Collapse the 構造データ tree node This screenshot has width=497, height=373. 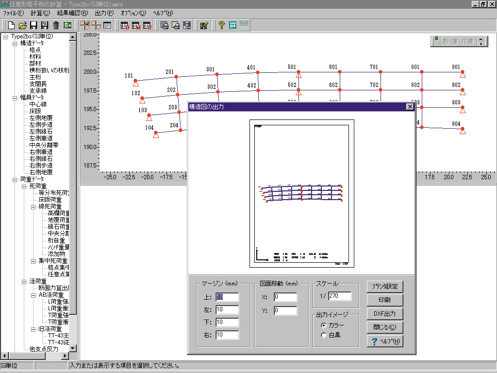click(15, 43)
